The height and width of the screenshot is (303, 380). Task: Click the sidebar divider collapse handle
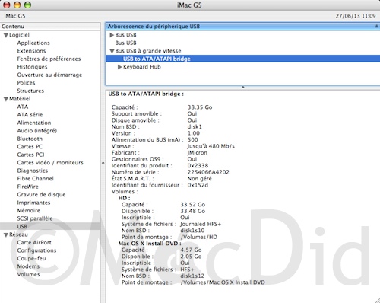(103, 163)
